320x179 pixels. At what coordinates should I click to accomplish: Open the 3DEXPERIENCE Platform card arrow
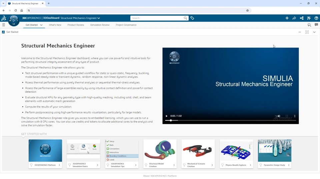[x=59, y=165]
